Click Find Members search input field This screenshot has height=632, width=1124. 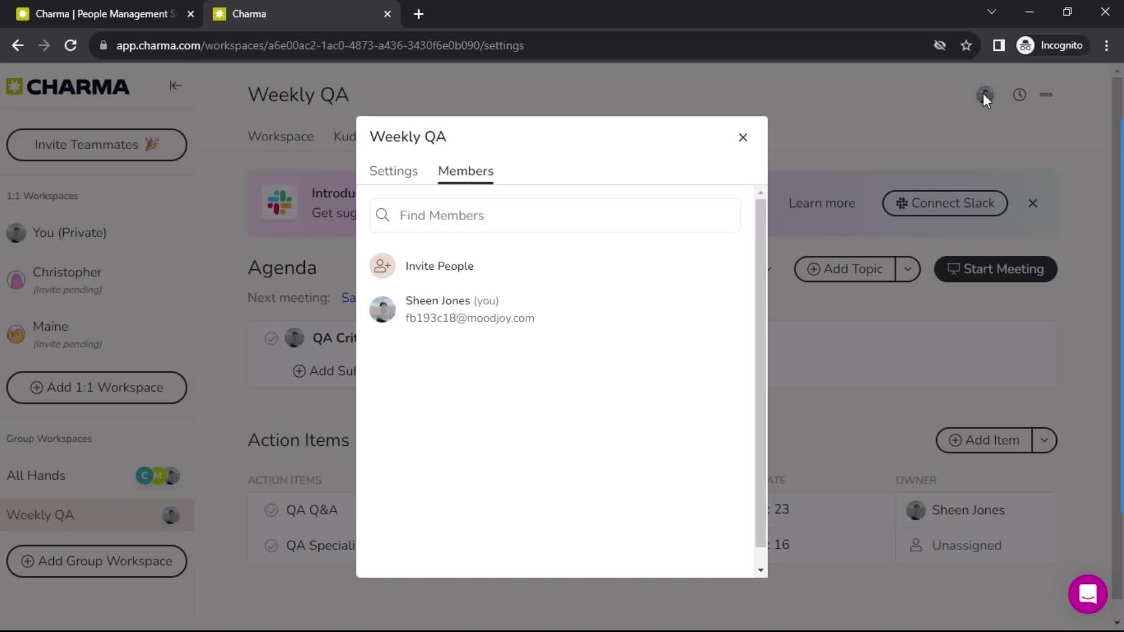pyautogui.click(x=553, y=215)
